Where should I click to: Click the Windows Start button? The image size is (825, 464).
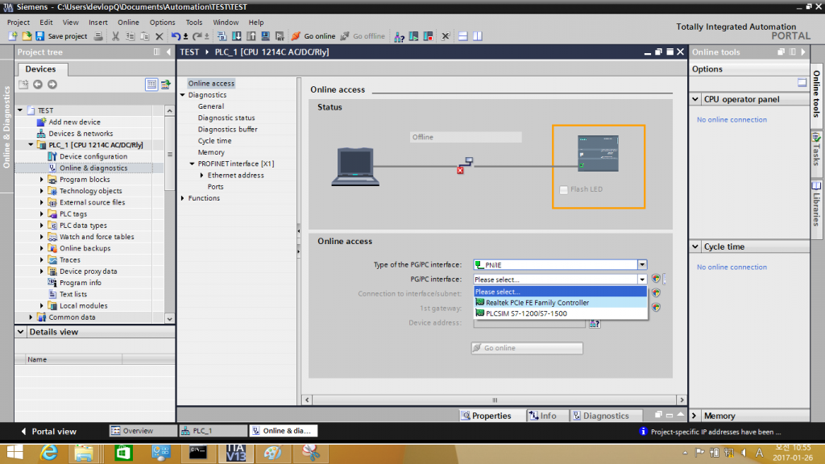click(x=15, y=453)
